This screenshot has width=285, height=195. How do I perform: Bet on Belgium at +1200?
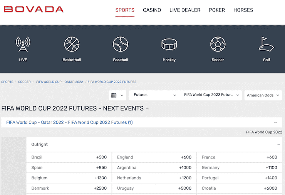coord(69,178)
